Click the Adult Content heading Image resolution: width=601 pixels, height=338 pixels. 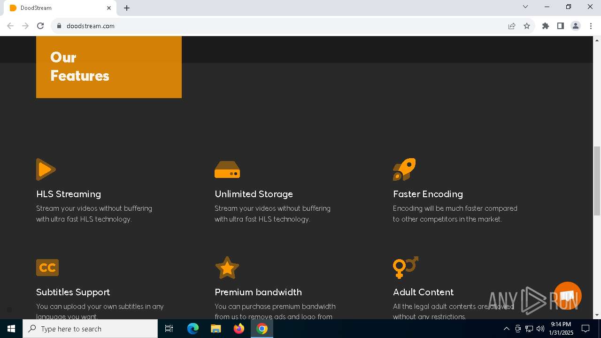point(423,292)
